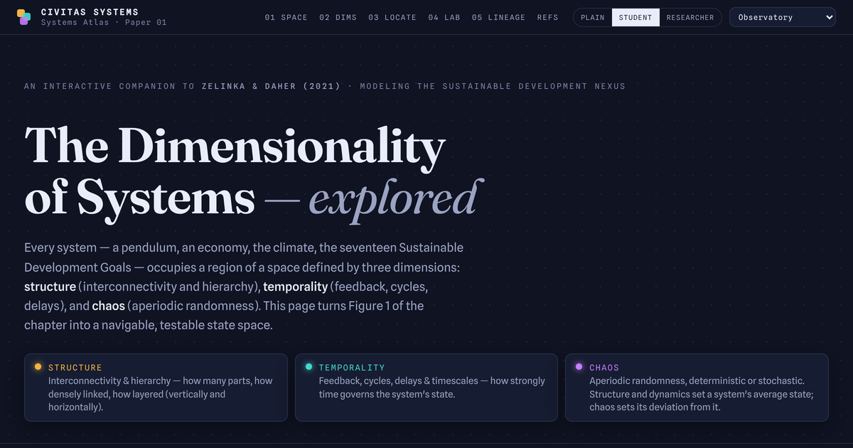Jump to the 02 DIMS section
The height and width of the screenshot is (448, 853).
[x=338, y=17]
